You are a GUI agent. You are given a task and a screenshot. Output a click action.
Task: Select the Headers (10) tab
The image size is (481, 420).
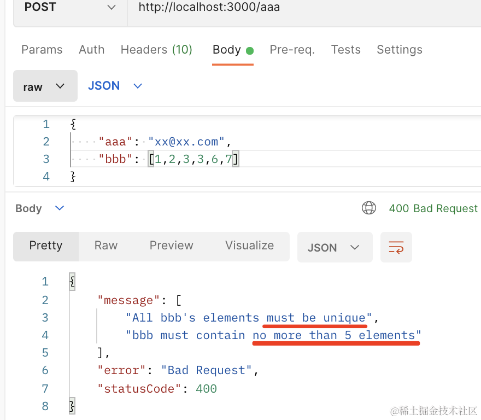[156, 50]
